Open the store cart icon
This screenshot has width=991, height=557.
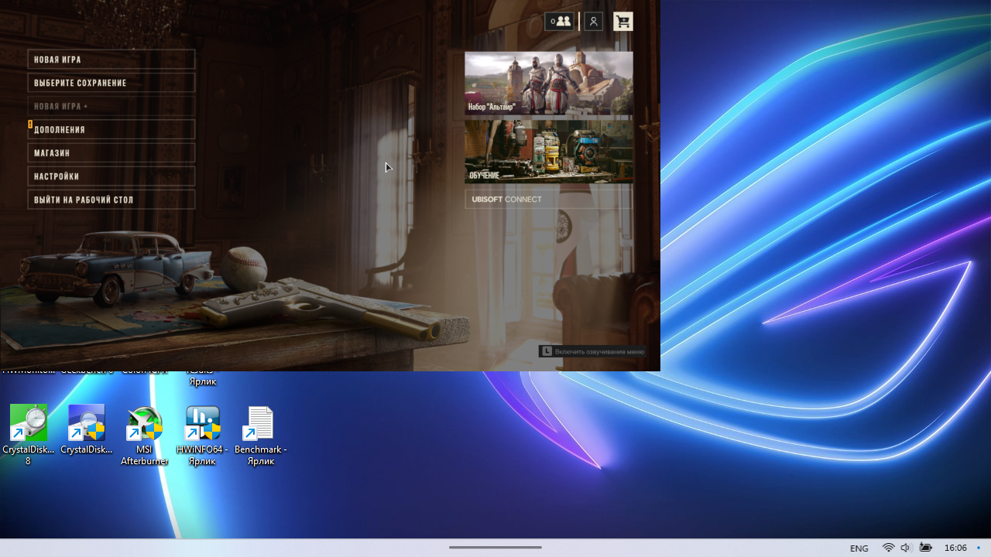point(623,22)
